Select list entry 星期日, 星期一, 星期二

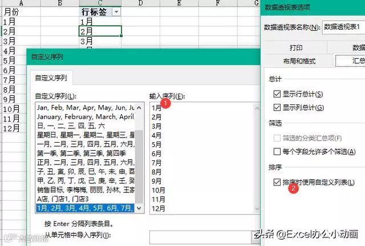86,135
